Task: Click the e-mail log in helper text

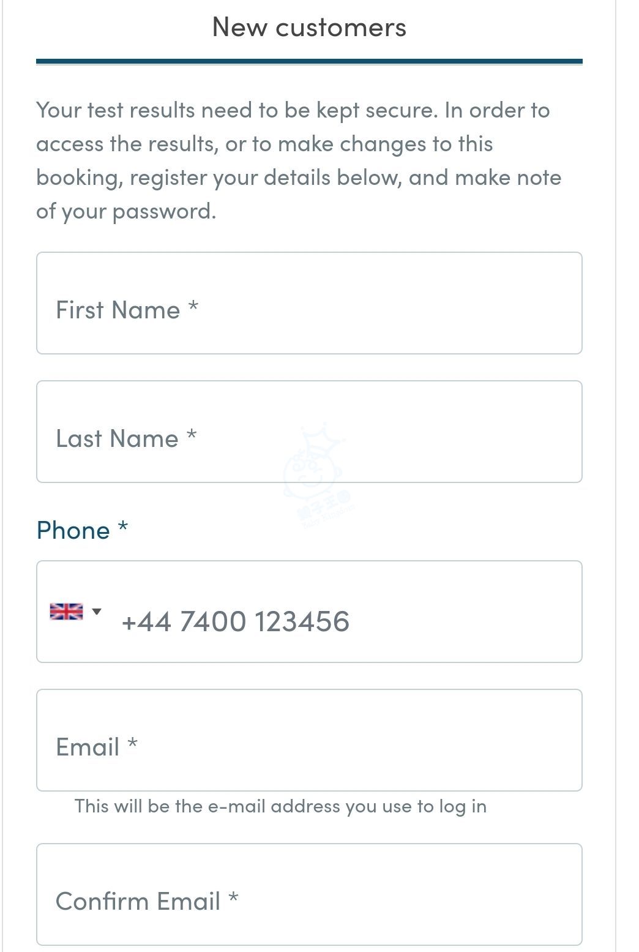Action: (x=280, y=806)
